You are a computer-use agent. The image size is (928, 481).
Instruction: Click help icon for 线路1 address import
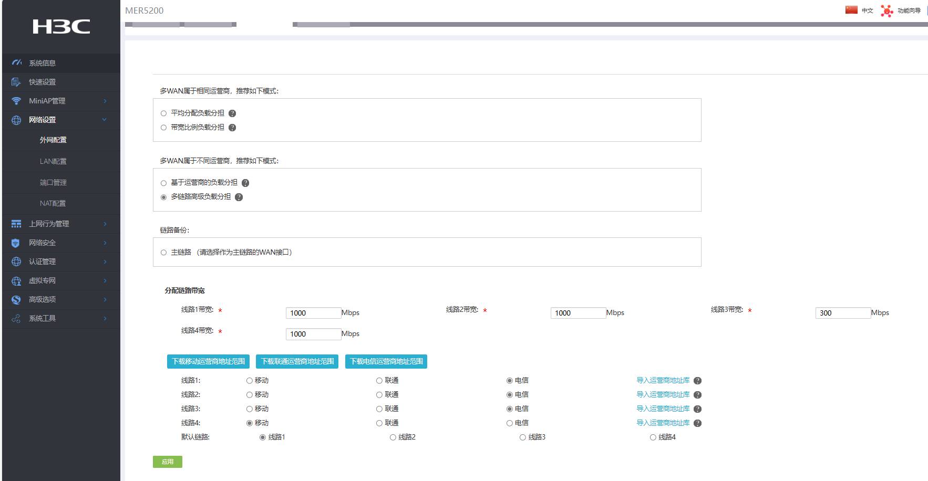point(698,381)
